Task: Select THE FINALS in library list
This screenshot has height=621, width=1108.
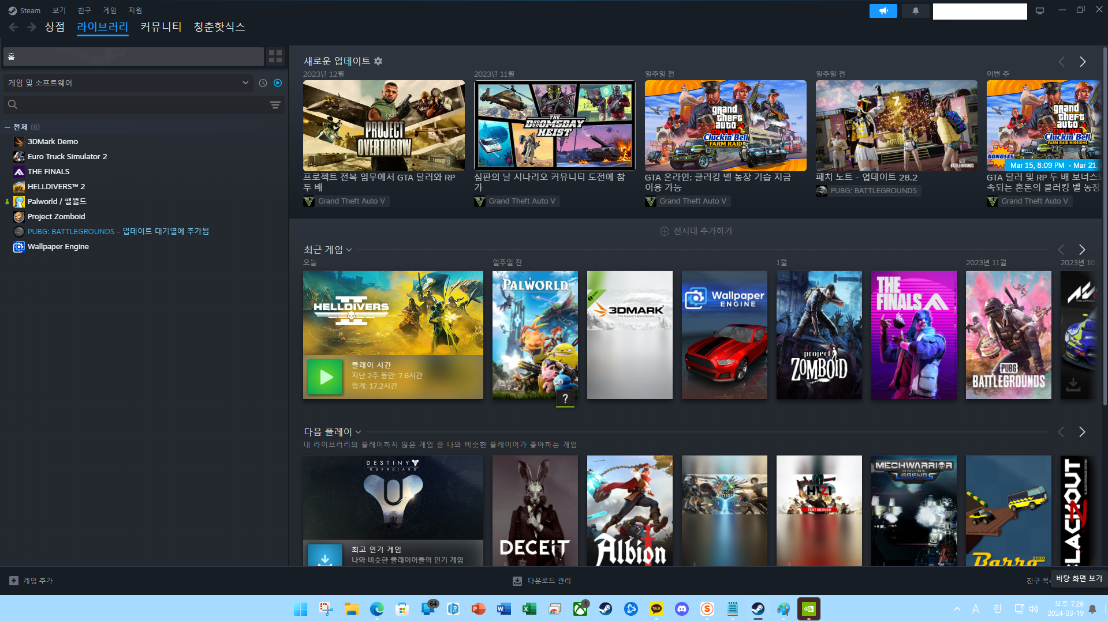Action: [49, 171]
